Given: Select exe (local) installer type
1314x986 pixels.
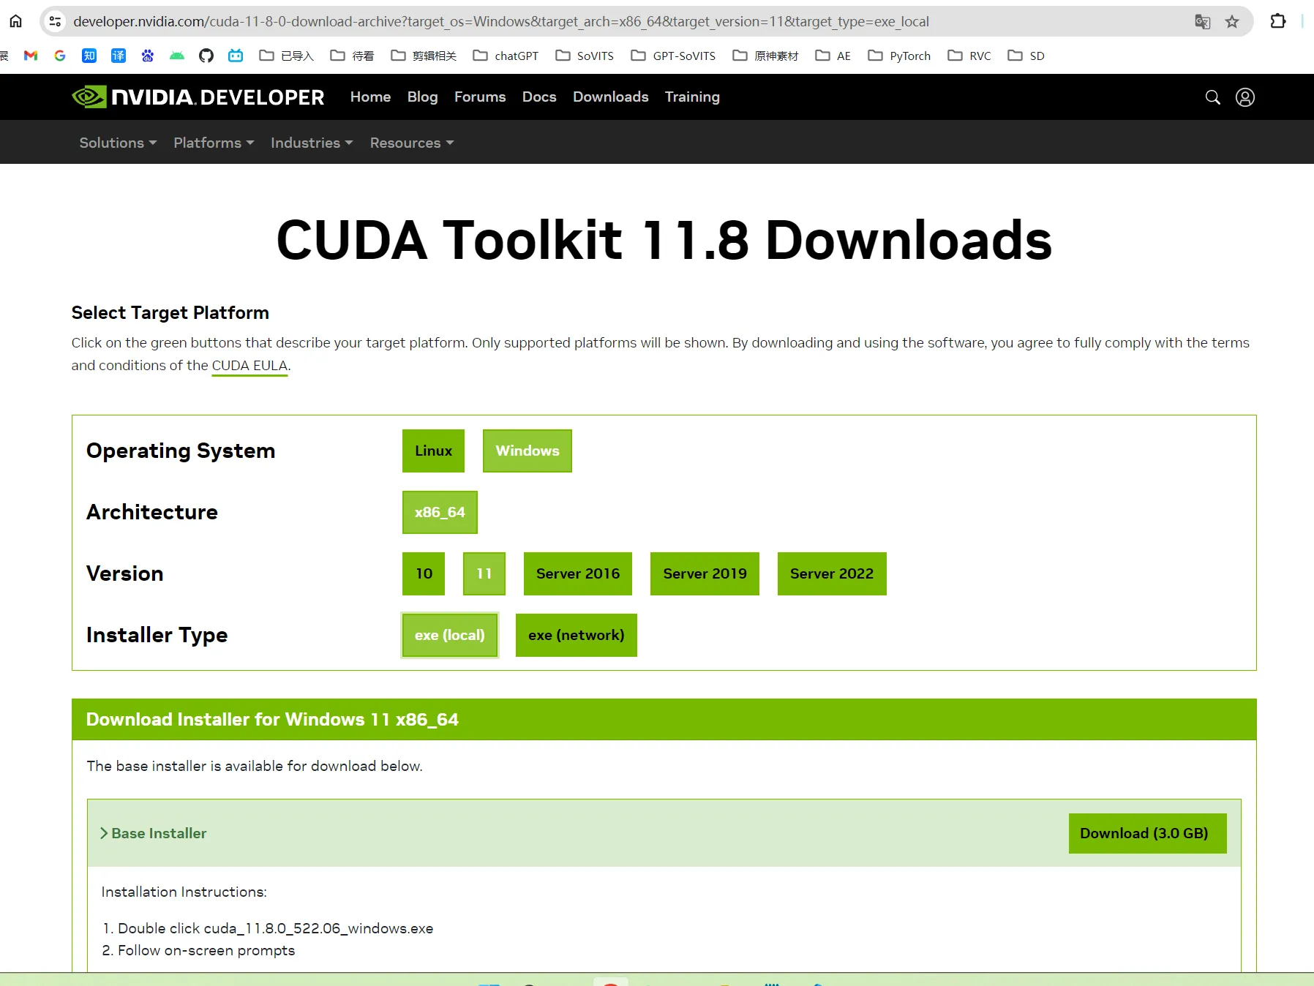Looking at the screenshot, I should 450,635.
